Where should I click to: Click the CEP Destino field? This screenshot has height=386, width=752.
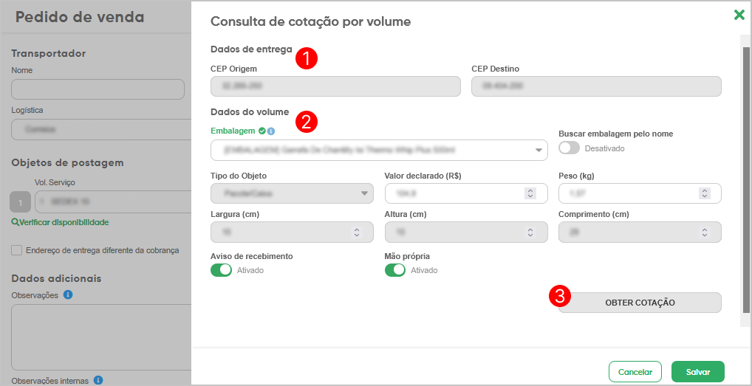(596, 86)
